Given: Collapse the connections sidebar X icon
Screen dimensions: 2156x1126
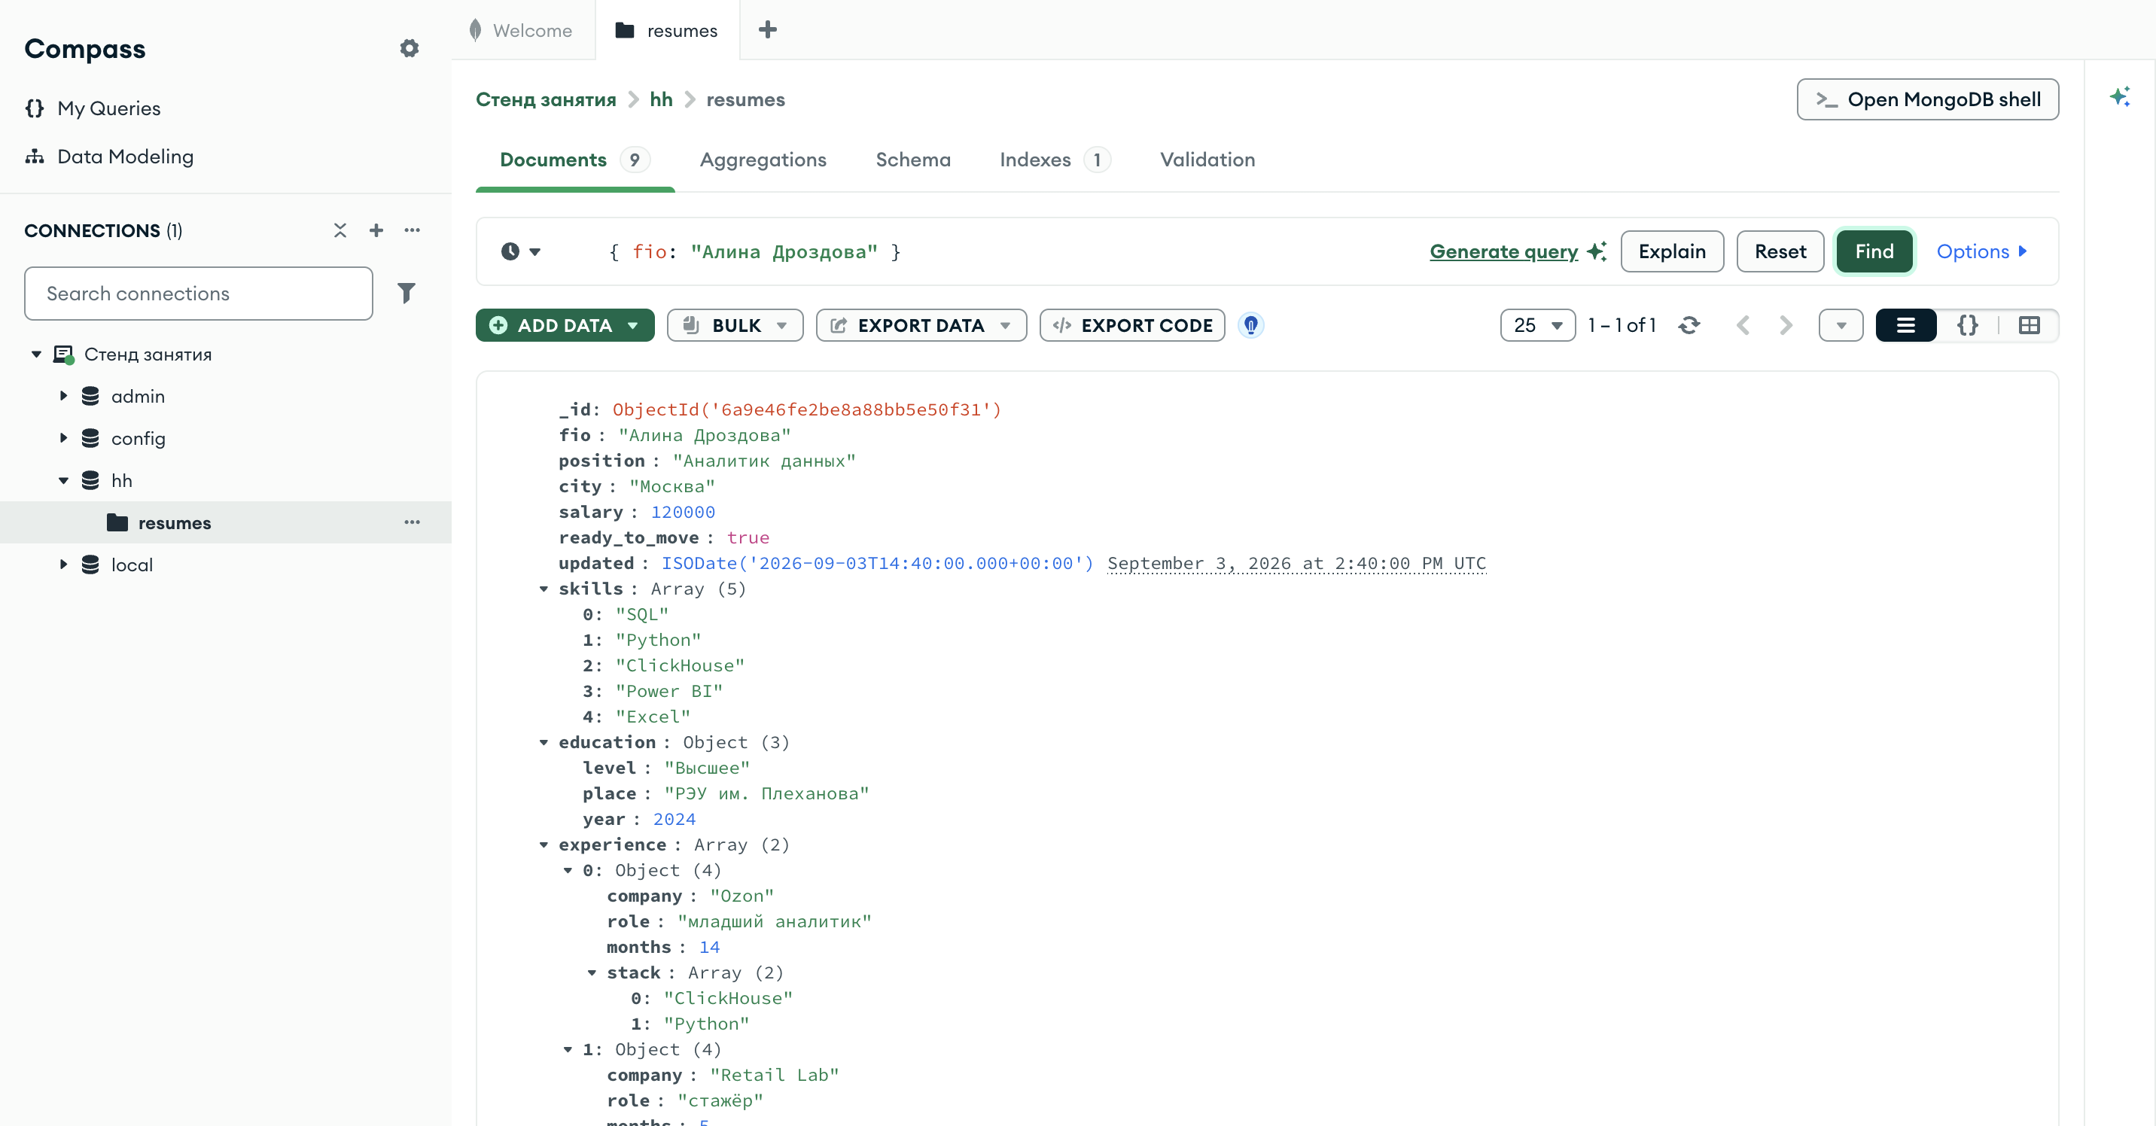Looking at the screenshot, I should (340, 230).
